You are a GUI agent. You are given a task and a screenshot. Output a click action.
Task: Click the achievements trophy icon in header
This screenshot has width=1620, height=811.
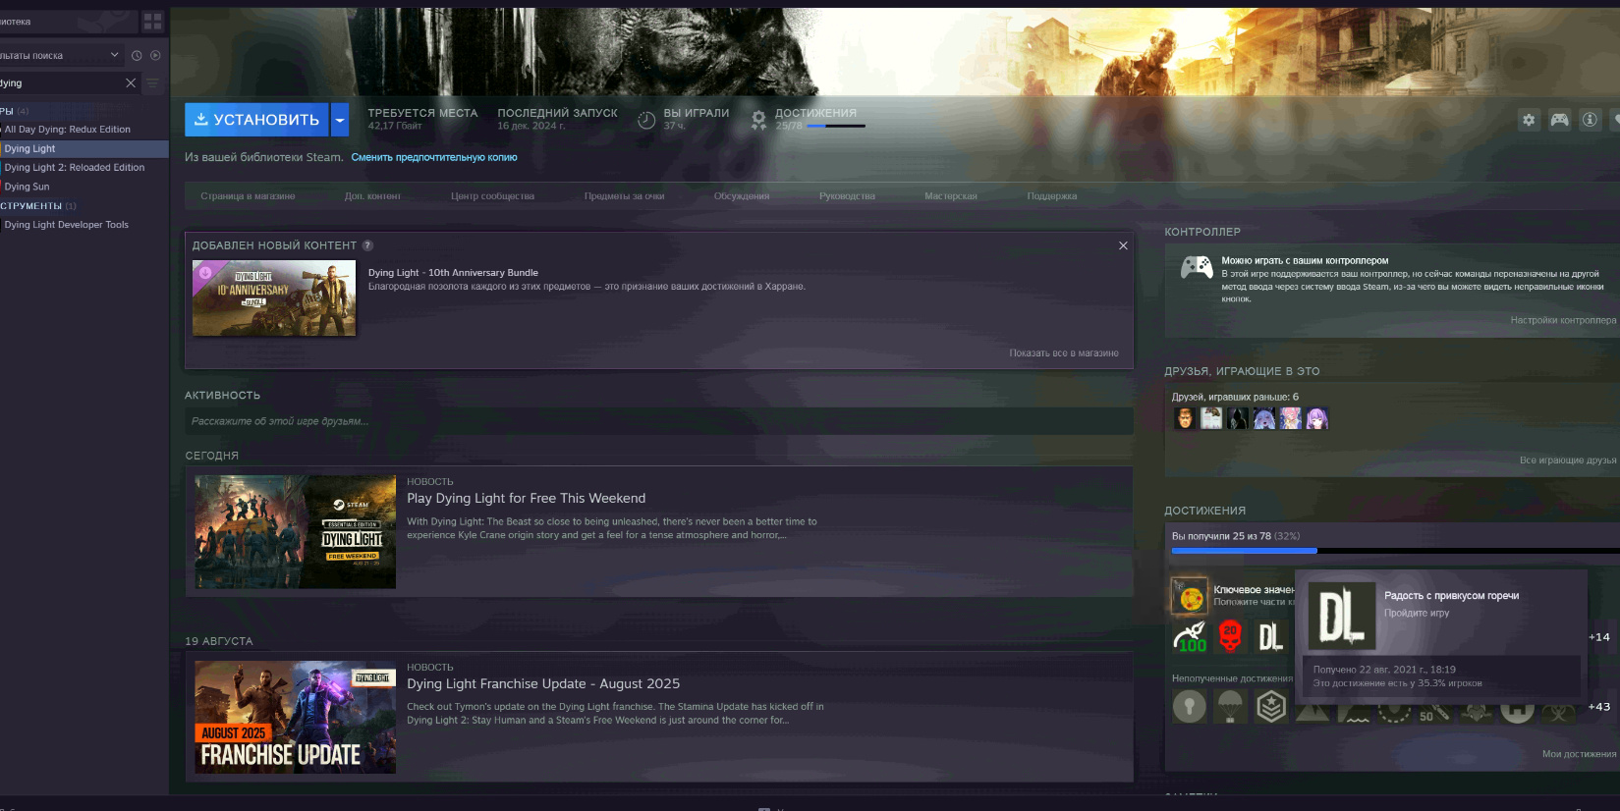[x=758, y=120]
